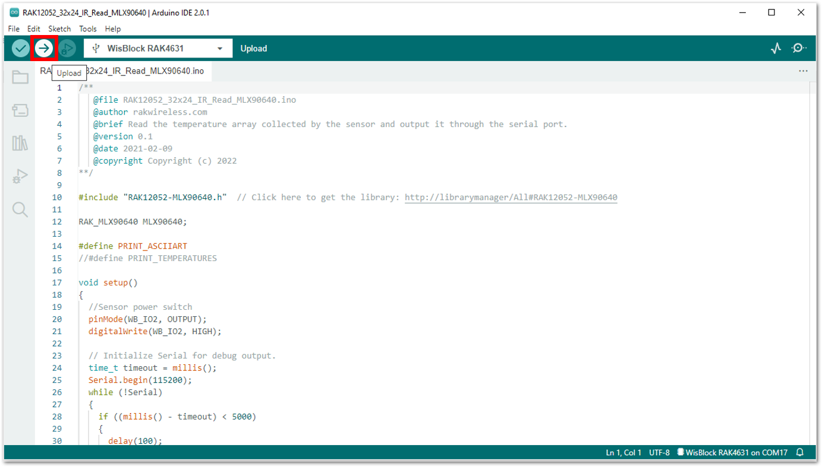Click line number 17 in gutter

tap(57, 282)
